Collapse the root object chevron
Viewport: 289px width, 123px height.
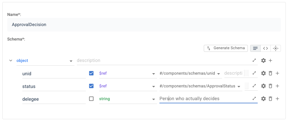tap(11, 60)
